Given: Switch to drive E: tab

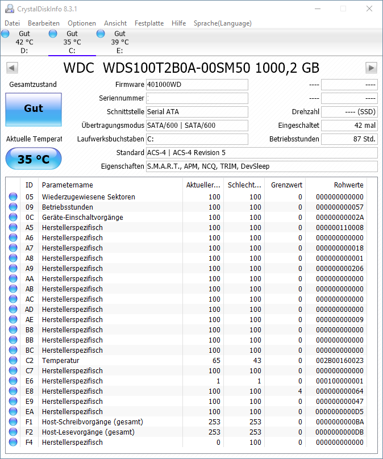Looking at the screenshot, I should [x=119, y=42].
